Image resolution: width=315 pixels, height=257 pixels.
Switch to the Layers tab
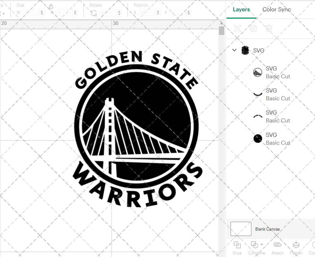[x=241, y=9]
